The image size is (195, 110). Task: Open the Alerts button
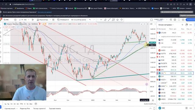pos(63,20)
